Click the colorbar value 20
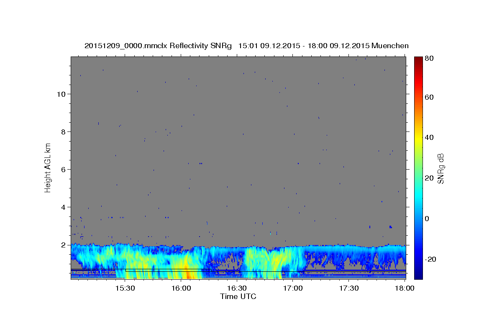Viewport: 502px width, 335px height. [x=429, y=178]
